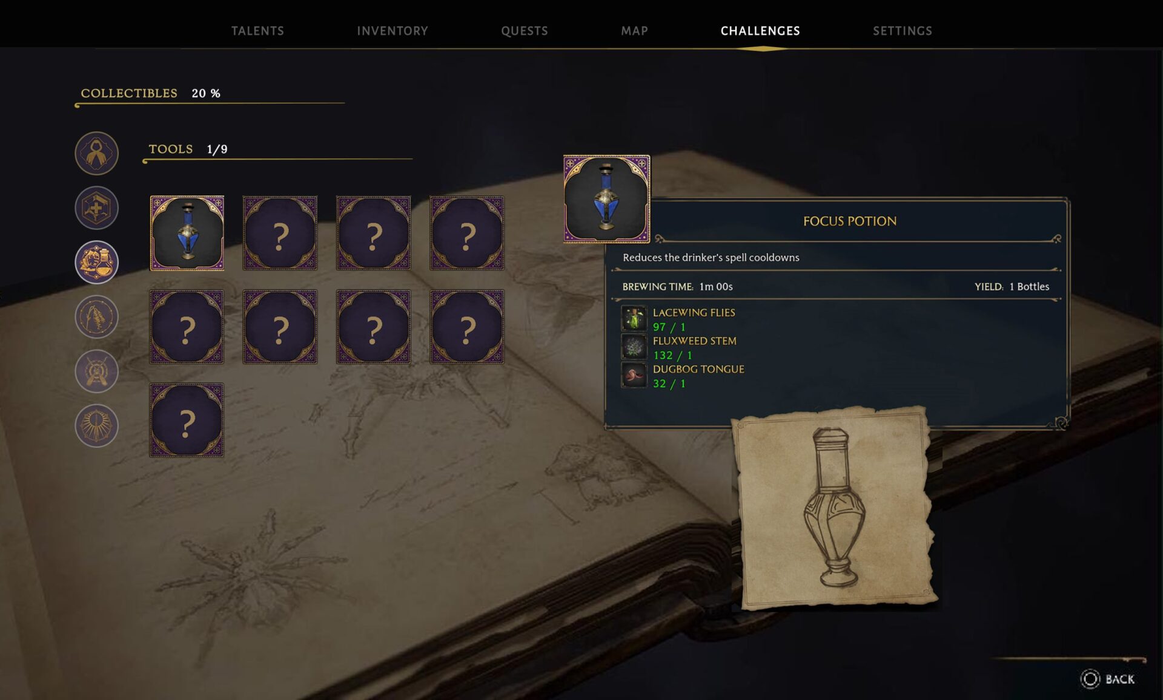Switch to the Quests tab
The width and height of the screenshot is (1163, 700).
pos(525,31)
